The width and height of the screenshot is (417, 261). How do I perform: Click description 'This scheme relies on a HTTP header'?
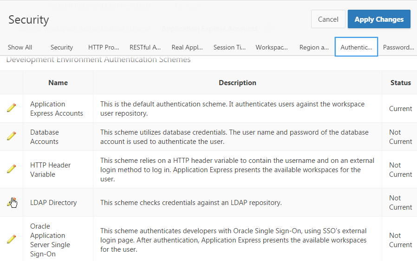[237, 169]
